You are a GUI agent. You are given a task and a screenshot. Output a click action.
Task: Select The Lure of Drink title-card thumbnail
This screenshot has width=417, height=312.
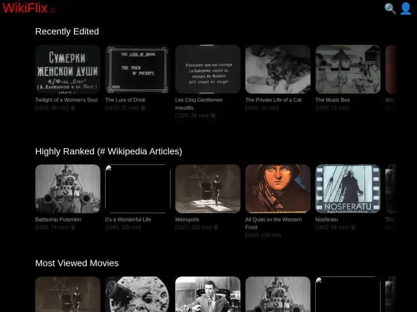coord(138,69)
